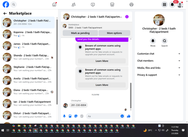Click the volume icon in system tray

pos(163,130)
